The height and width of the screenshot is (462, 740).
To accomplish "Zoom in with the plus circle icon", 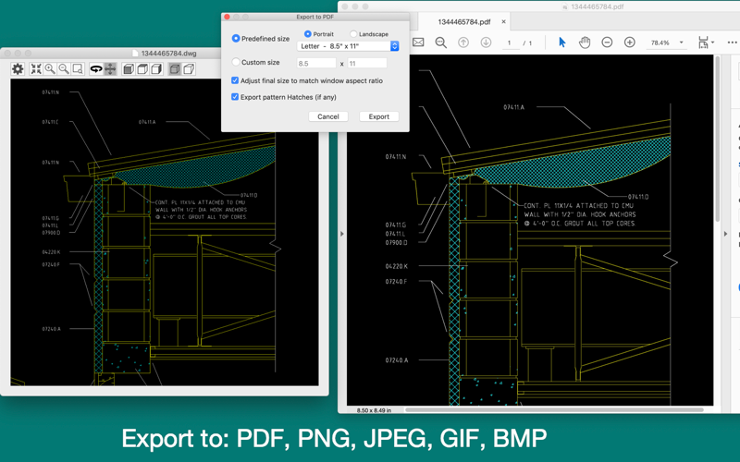I will (630, 43).
